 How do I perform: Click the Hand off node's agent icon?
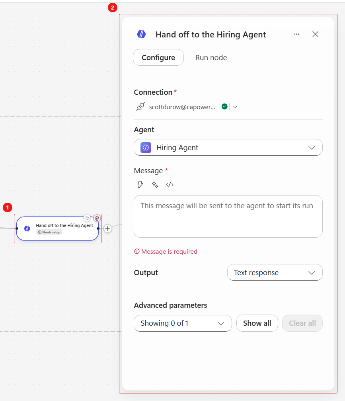point(27,229)
